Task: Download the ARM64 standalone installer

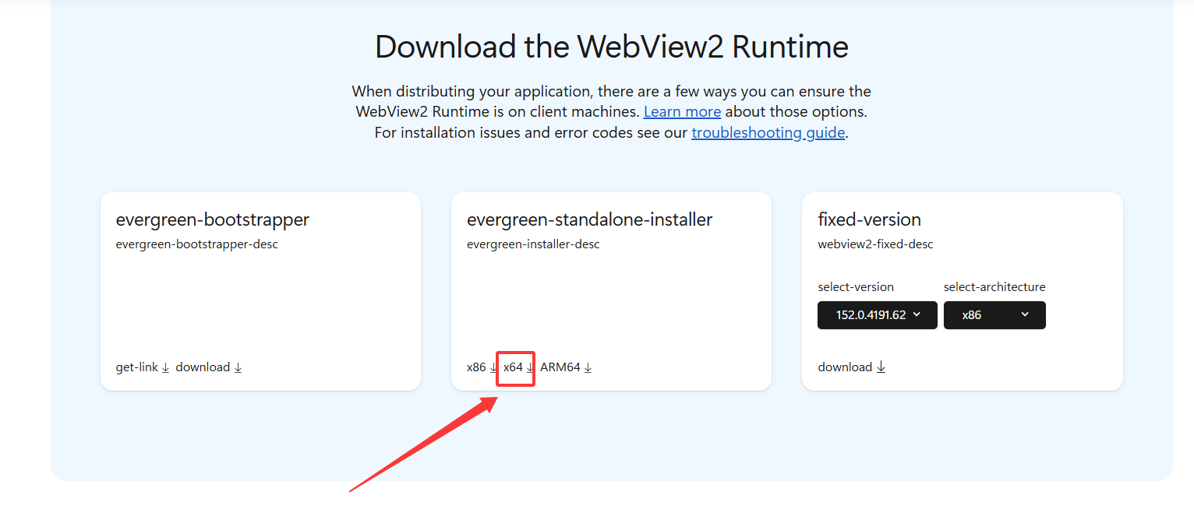Action: click(x=566, y=367)
